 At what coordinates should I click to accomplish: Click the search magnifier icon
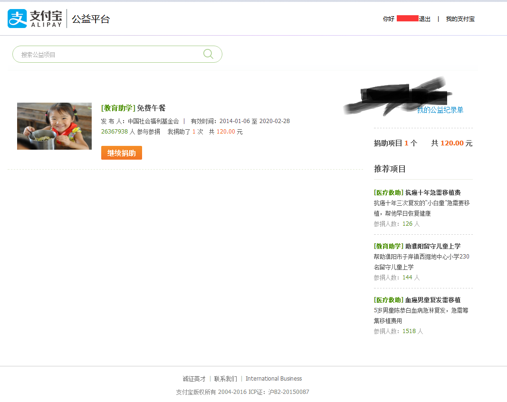click(x=208, y=54)
